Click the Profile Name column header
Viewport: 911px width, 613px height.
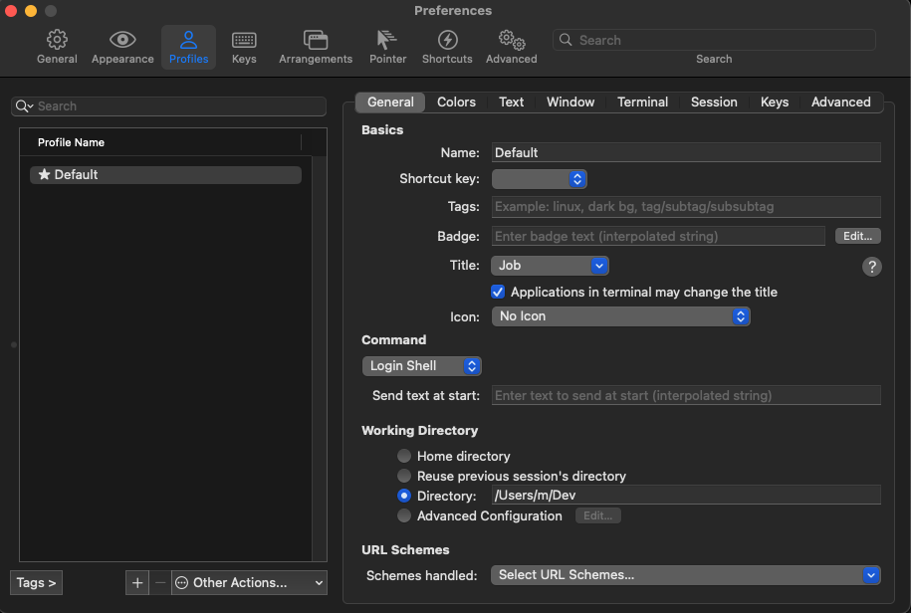[x=160, y=142]
